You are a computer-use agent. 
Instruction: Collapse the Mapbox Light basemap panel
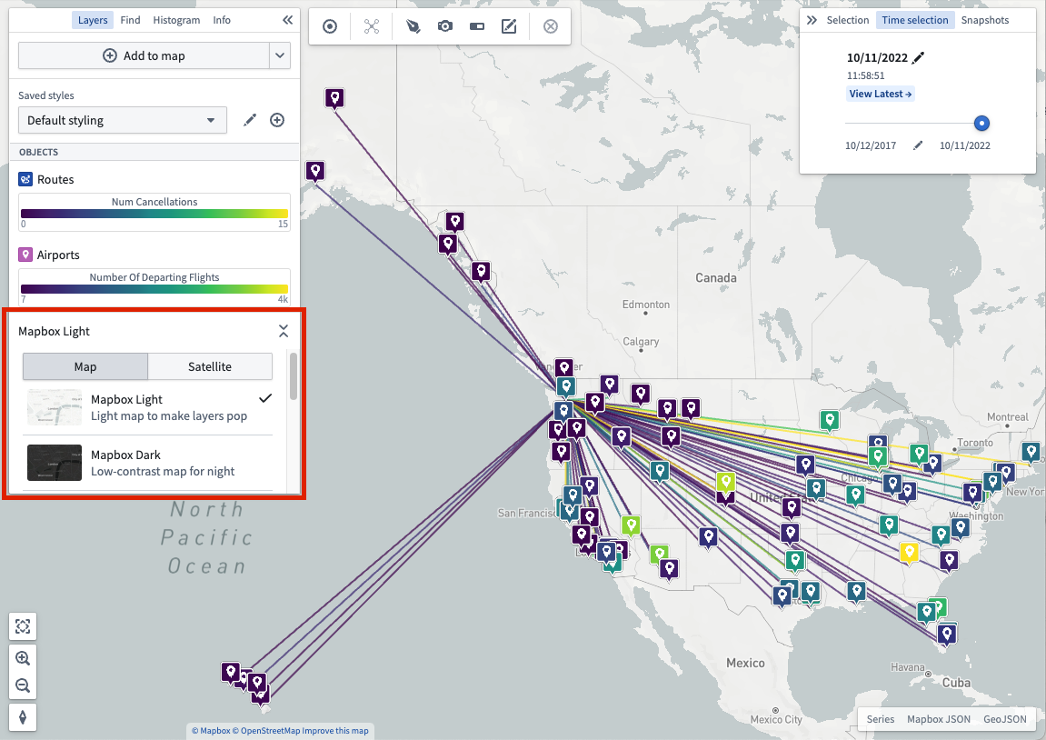point(284,331)
